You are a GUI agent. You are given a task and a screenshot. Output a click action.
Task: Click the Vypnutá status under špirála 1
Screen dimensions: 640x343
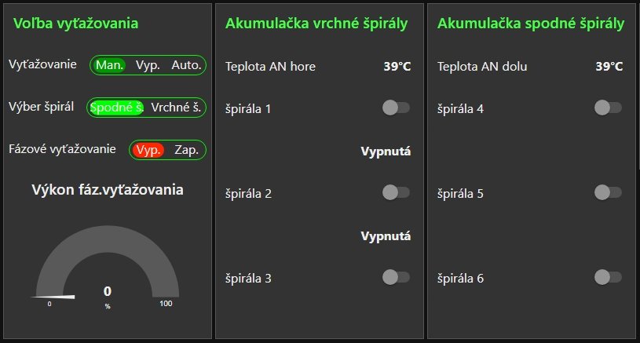(386, 151)
